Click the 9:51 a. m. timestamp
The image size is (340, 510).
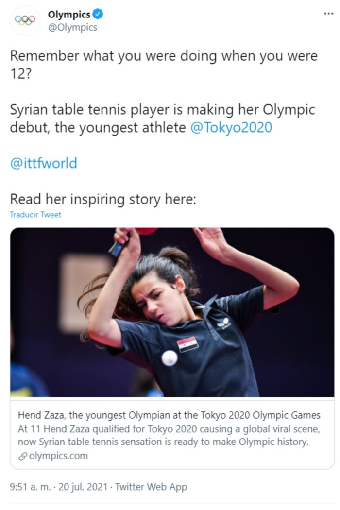(31, 487)
